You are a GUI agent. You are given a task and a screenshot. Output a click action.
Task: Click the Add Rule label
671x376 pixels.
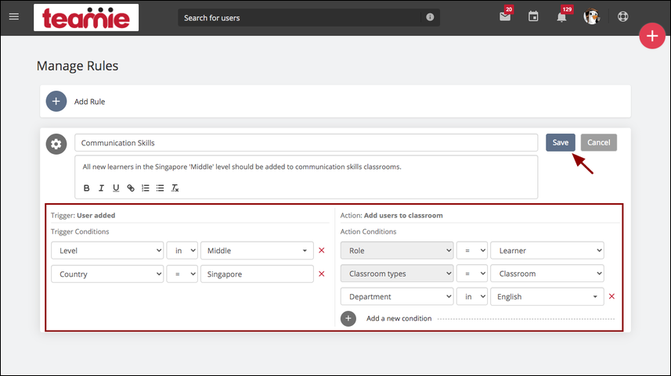[89, 102]
